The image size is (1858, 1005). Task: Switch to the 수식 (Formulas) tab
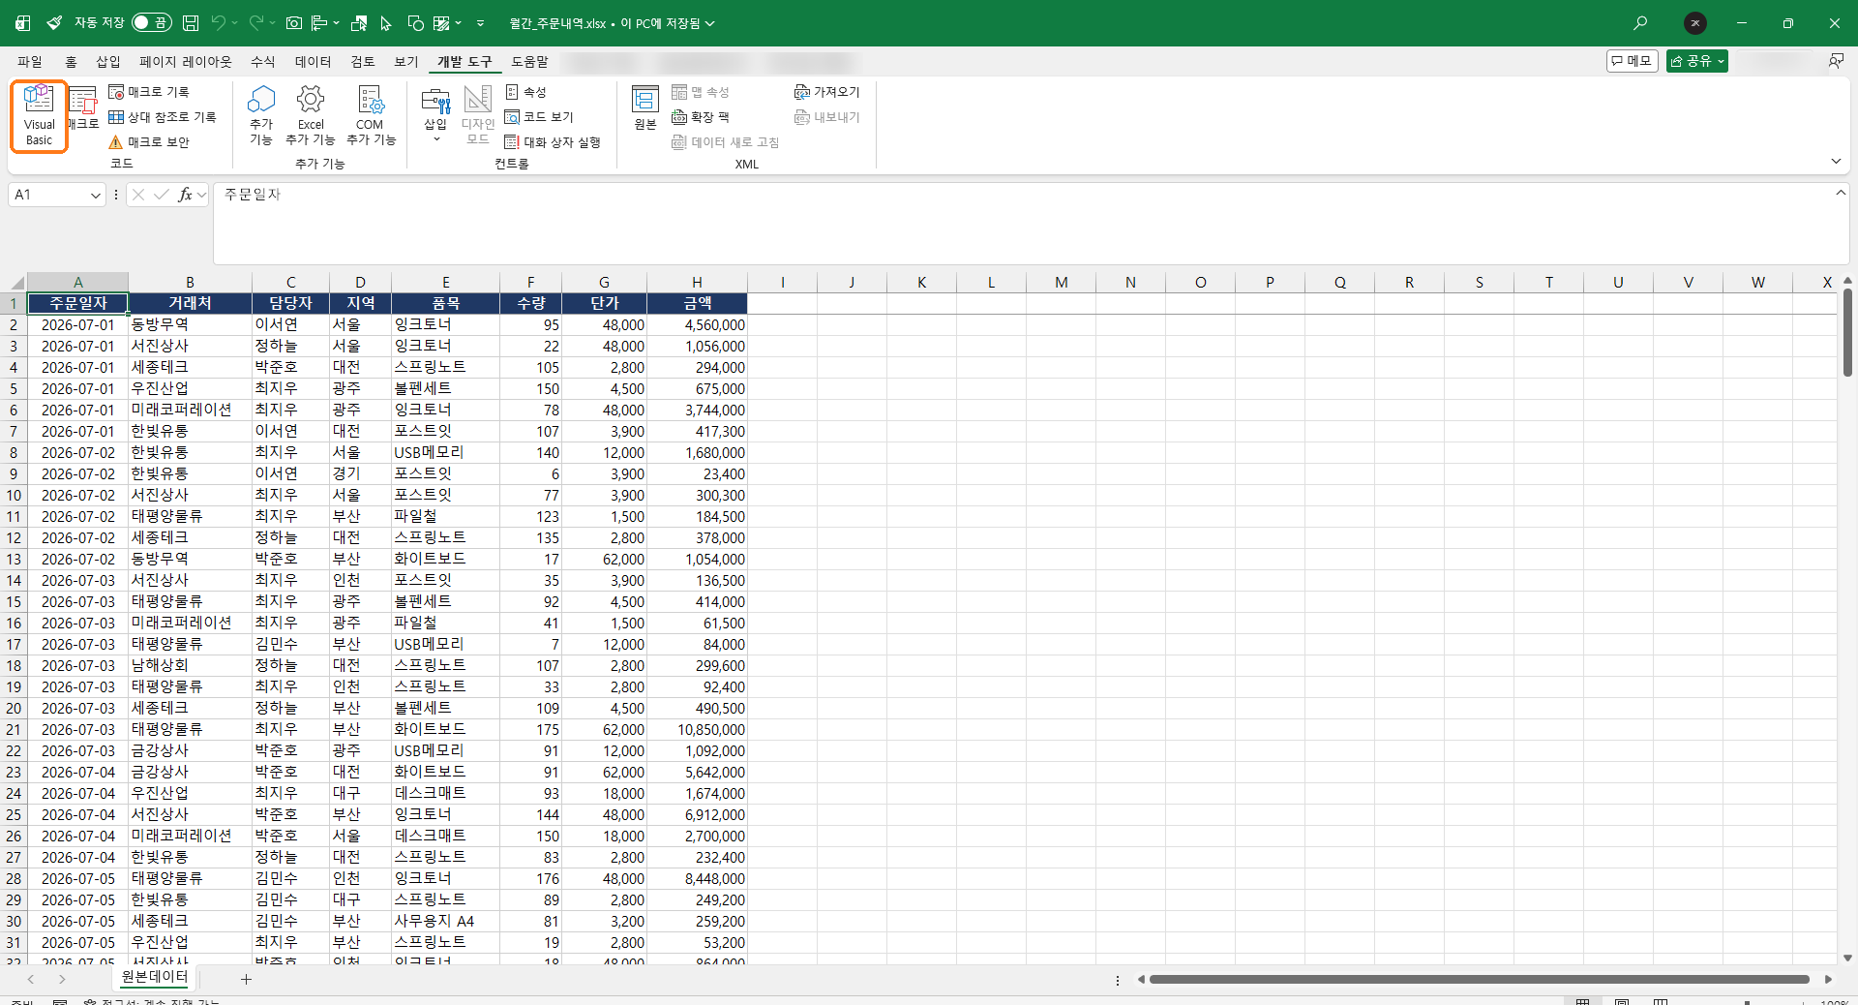coord(263,62)
